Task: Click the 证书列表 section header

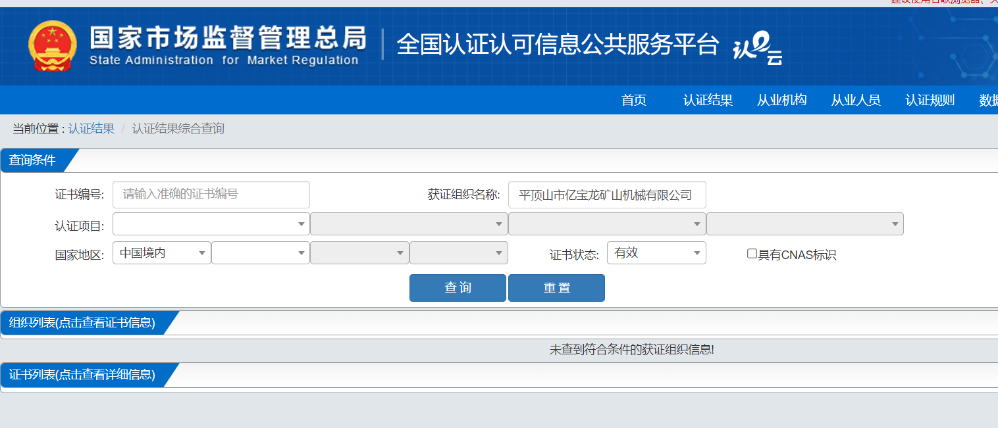Action: pyautogui.click(x=82, y=375)
